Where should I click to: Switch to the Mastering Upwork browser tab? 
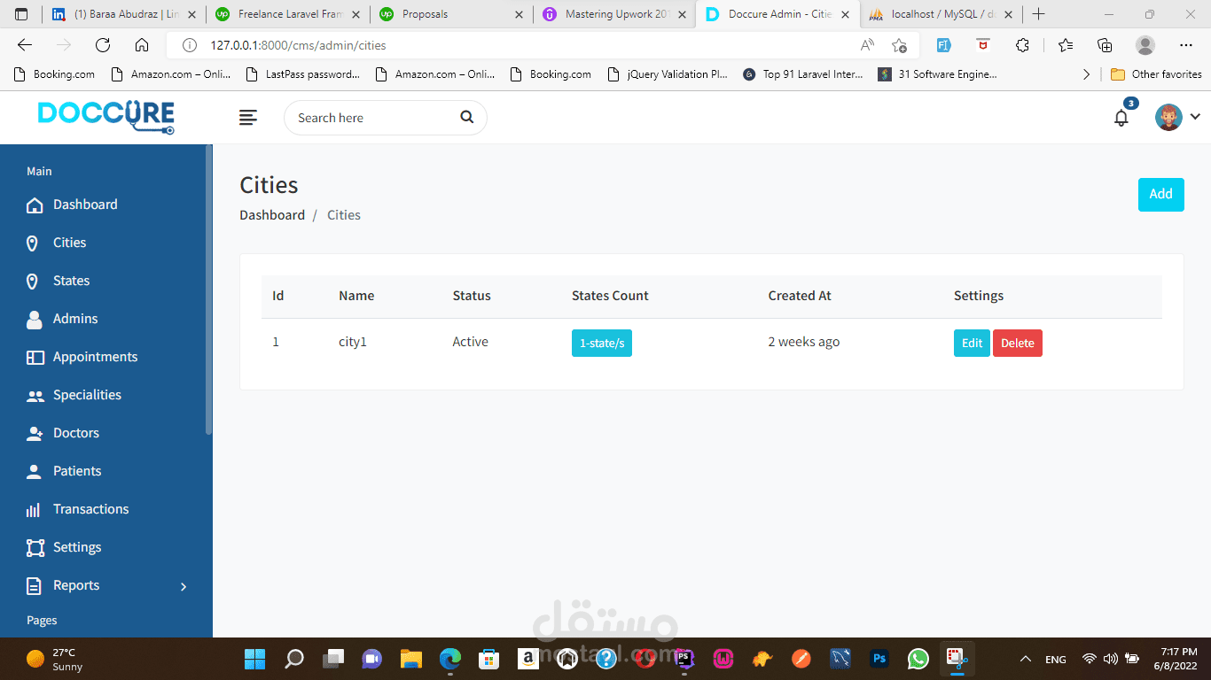click(615, 14)
